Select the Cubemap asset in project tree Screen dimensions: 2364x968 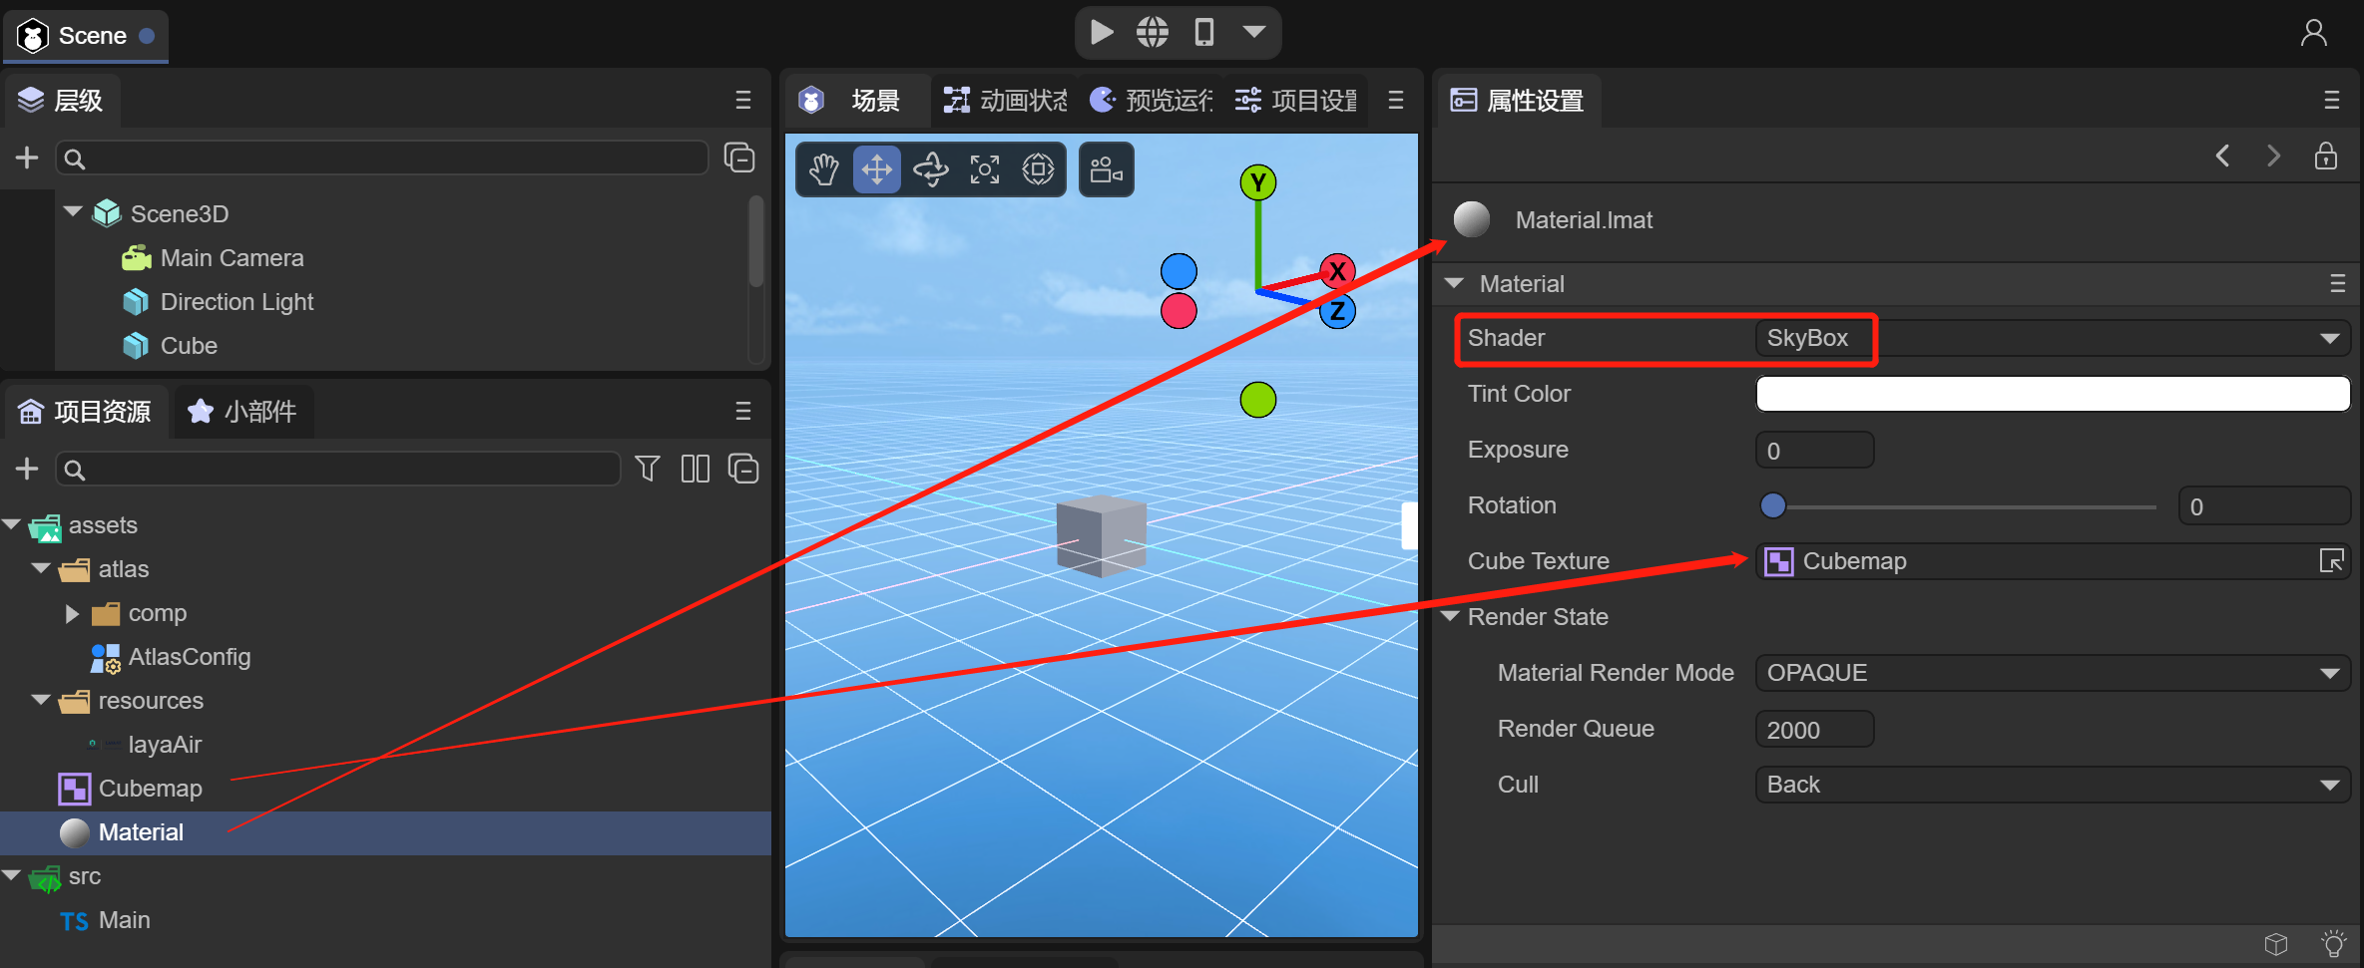pyautogui.click(x=150, y=789)
